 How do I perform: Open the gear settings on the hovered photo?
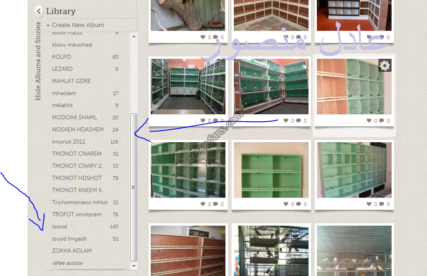pyautogui.click(x=385, y=65)
